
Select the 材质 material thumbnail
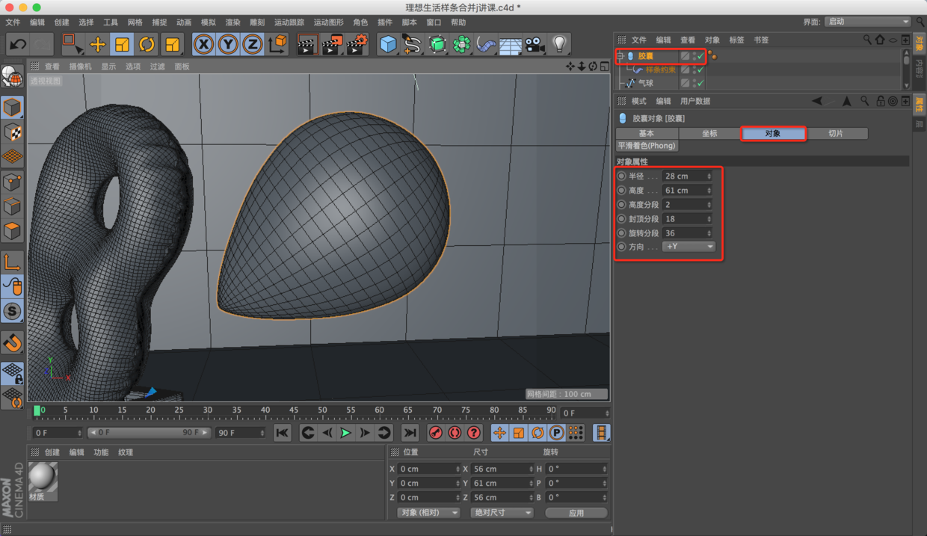43,478
